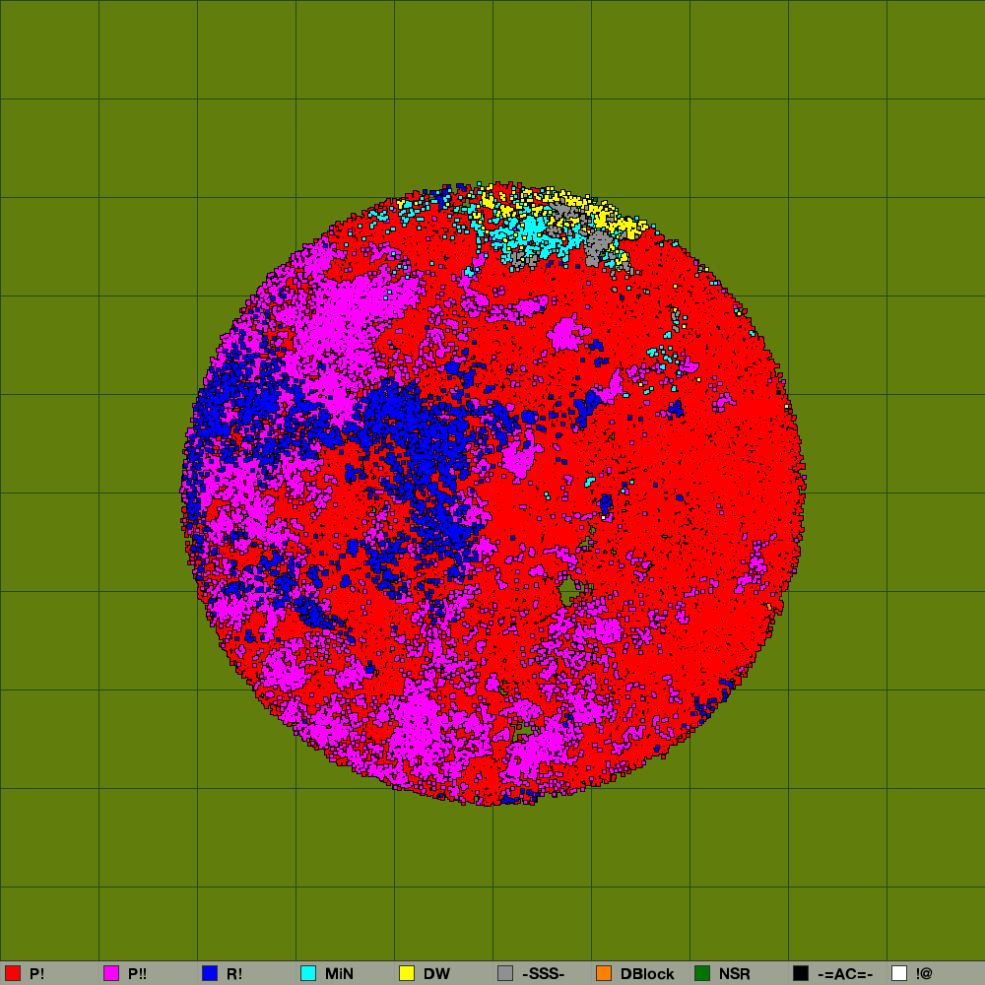
Task: Click the green NSR legend swatch
Action: (x=702, y=973)
